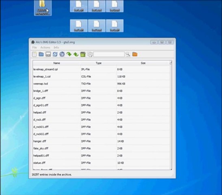
Task: Click inside the toolbar search text field
Action: 109,54
